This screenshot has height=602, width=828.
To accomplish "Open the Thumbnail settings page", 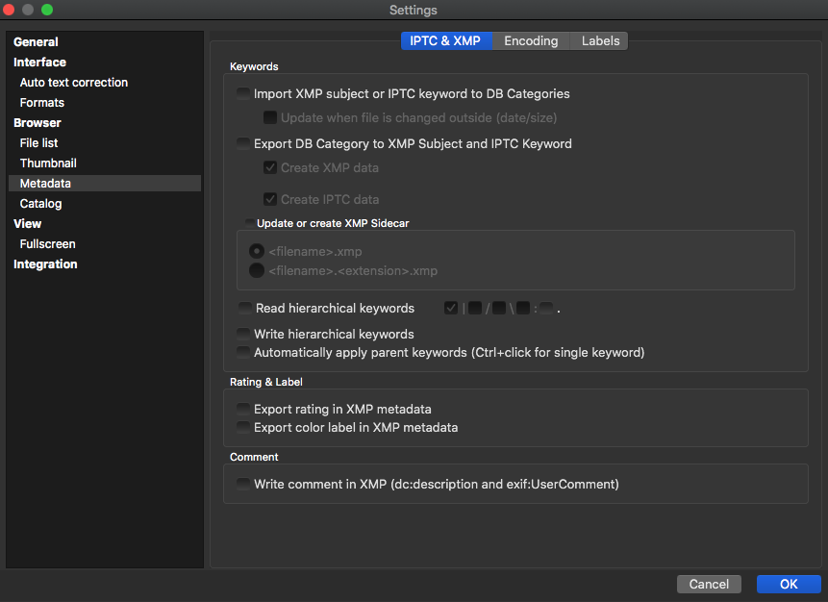I will pos(48,163).
